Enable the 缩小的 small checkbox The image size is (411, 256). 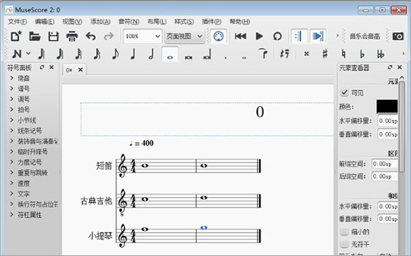[x=344, y=231]
